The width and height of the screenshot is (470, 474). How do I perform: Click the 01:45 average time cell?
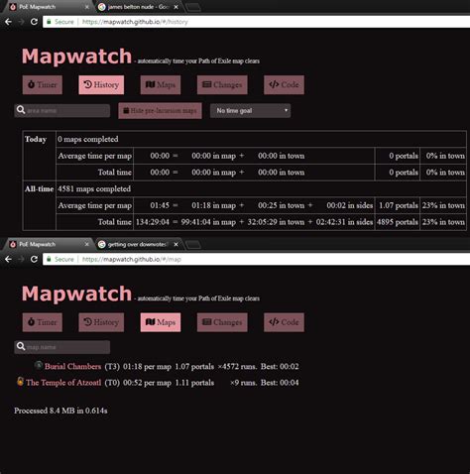[x=160, y=205]
